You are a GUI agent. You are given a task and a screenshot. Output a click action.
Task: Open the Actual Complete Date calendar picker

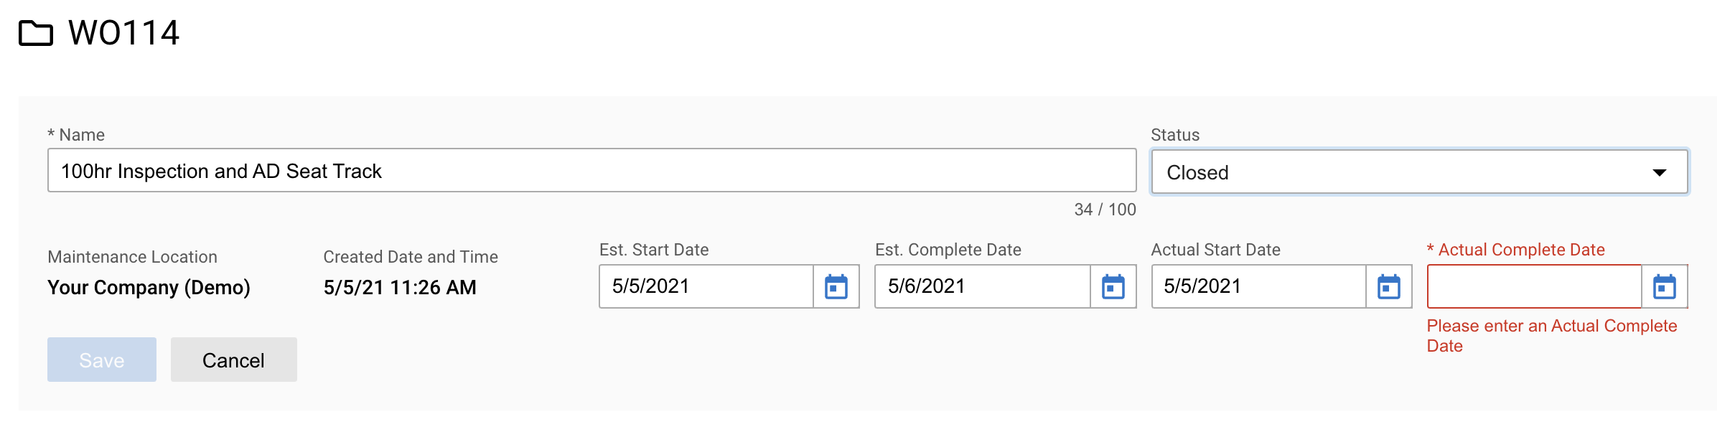click(1665, 286)
